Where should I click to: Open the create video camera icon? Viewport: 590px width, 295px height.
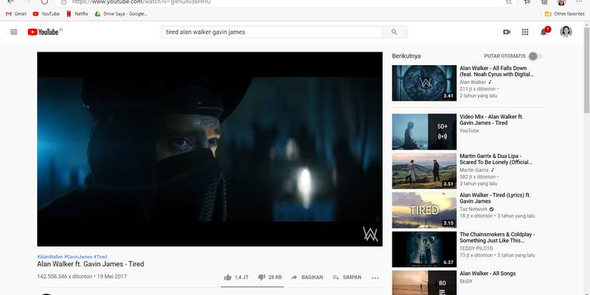[x=507, y=32]
